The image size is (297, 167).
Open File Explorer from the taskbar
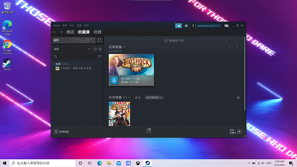coord(109,163)
